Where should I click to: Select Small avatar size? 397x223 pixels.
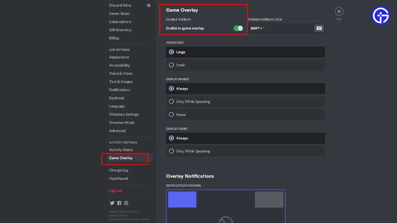(245, 65)
